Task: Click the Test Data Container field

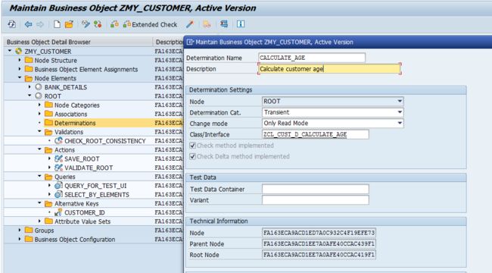Action: pos(316,189)
